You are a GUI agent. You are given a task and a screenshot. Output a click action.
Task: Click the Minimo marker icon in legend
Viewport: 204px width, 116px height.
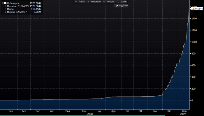coord(5,12)
